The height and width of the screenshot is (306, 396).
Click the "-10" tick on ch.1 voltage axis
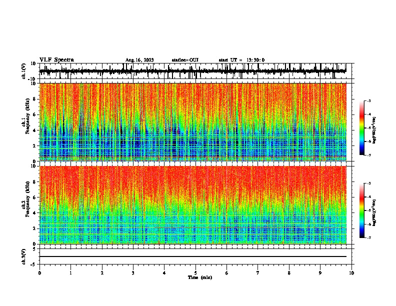tap(32, 78)
